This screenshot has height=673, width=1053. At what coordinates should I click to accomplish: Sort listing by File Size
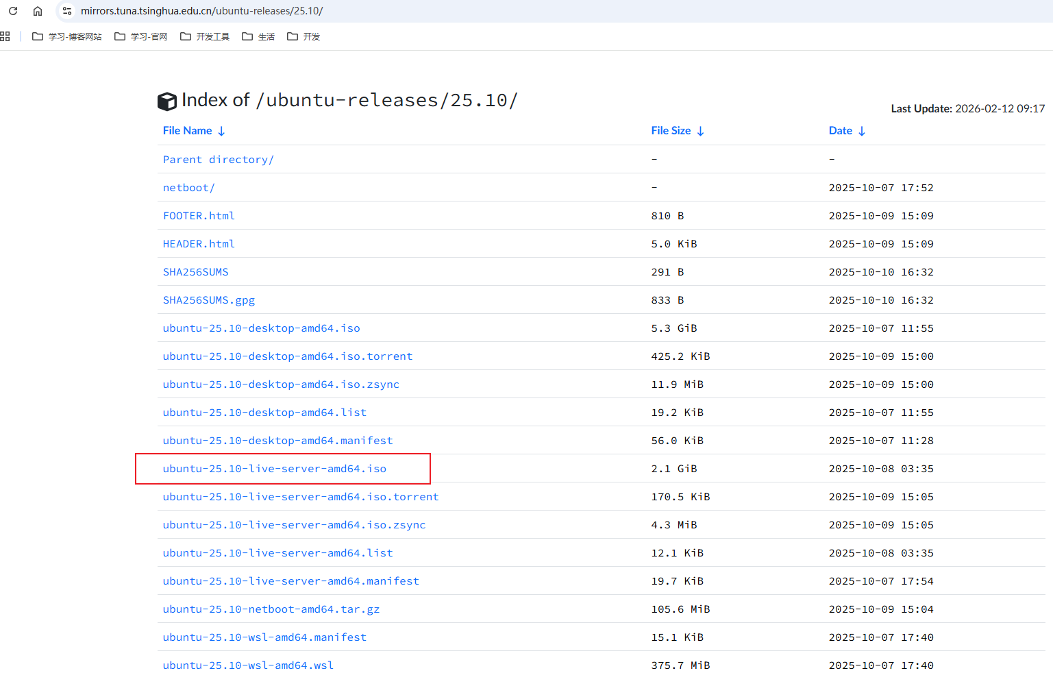pyautogui.click(x=678, y=131)
